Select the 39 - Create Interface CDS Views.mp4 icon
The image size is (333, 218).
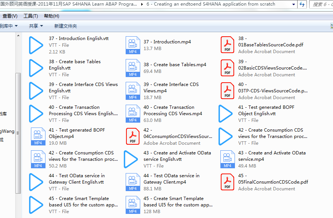coord(133,91)
